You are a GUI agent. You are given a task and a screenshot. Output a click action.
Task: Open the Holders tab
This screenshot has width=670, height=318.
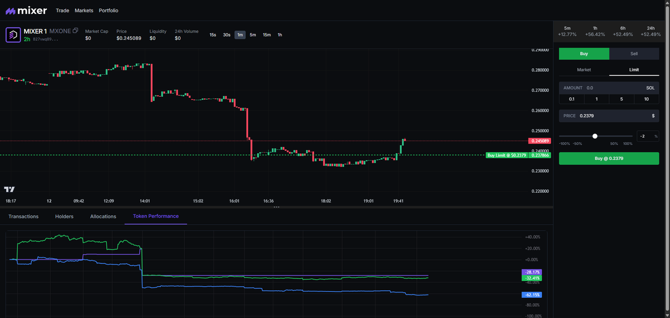pos(64,217)
